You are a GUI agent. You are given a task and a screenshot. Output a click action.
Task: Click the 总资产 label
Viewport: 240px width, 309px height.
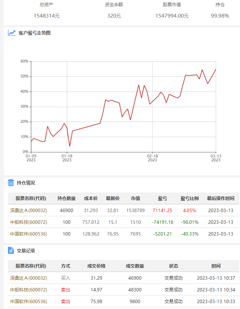pyautogui.click(x=46, y=4)
